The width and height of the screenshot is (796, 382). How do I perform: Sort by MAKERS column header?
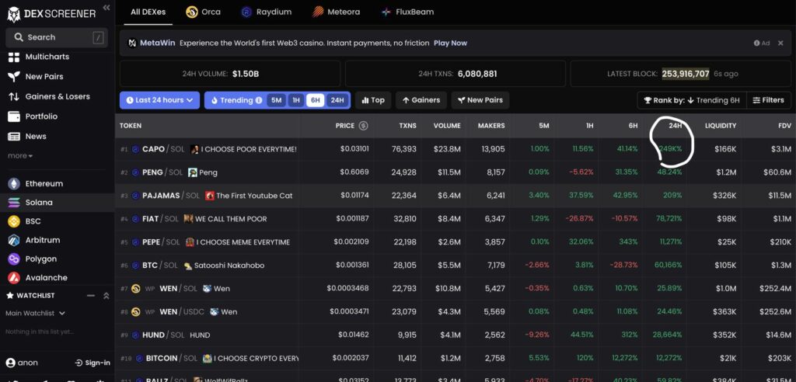click(x=491, y=126)
